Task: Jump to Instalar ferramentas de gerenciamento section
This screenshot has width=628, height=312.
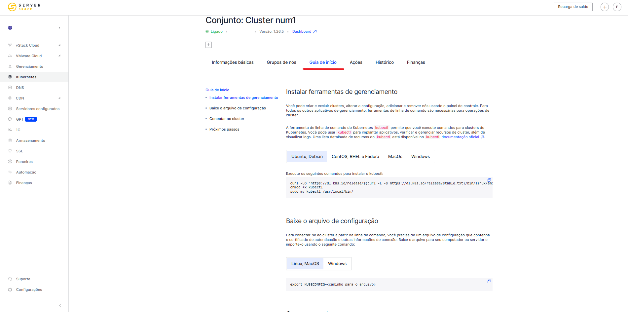Action: pos(244,98)
